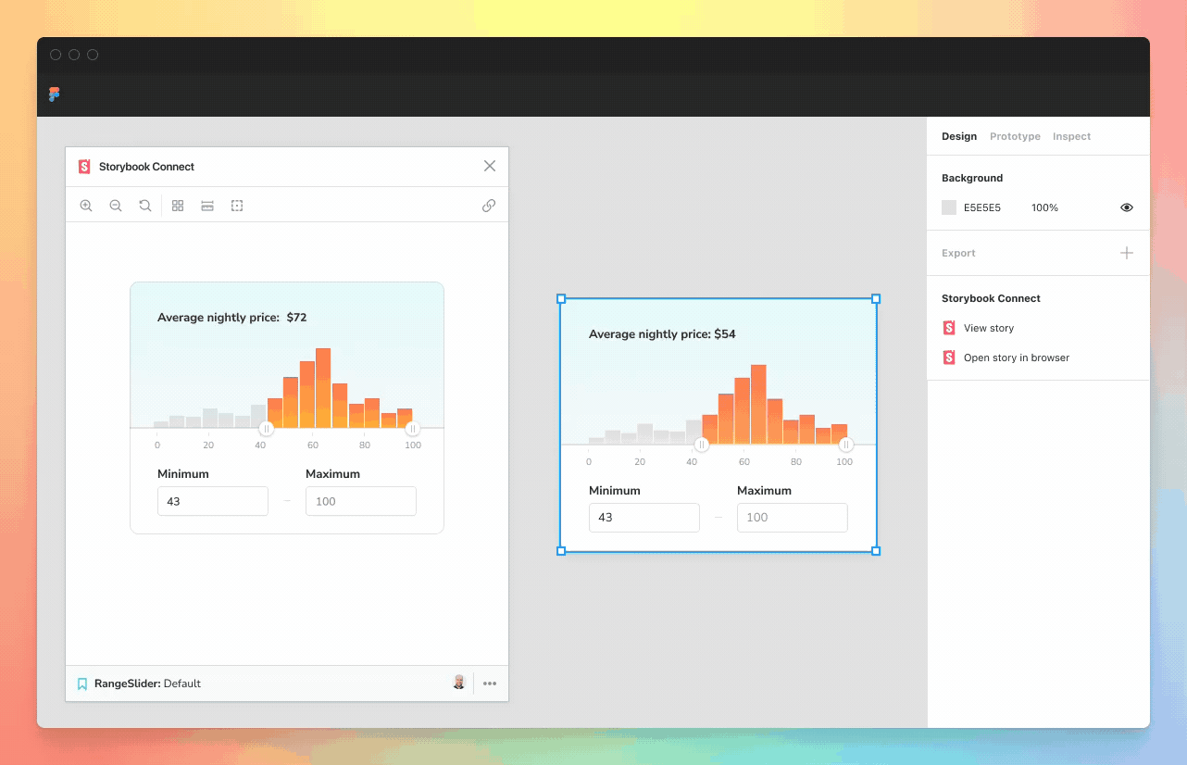1187x765 pixels.
Task: Open the more options ellipsis menu
Action: pos(490,683)
